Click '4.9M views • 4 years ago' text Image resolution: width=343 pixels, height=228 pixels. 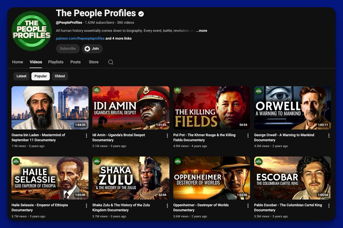pos(190,146)
